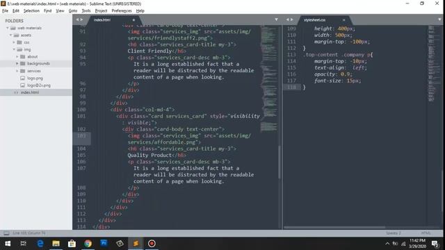The width and height of the screenshot is (445, 250).
Task: Open the File menu
Action: [x=5, y=11]
